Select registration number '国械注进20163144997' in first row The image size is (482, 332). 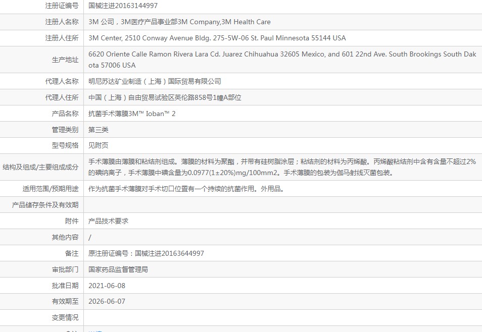coord(123,6)
